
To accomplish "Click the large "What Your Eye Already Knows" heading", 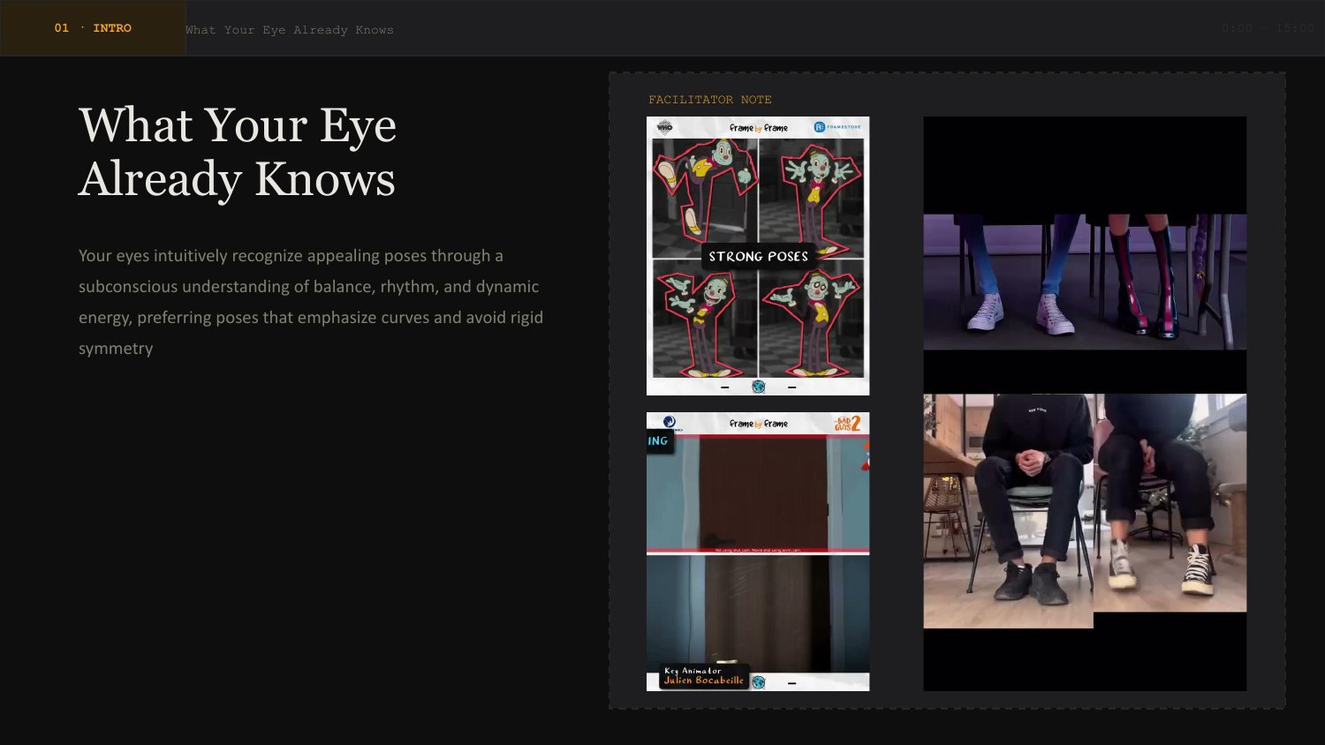I will pos(238,152).
